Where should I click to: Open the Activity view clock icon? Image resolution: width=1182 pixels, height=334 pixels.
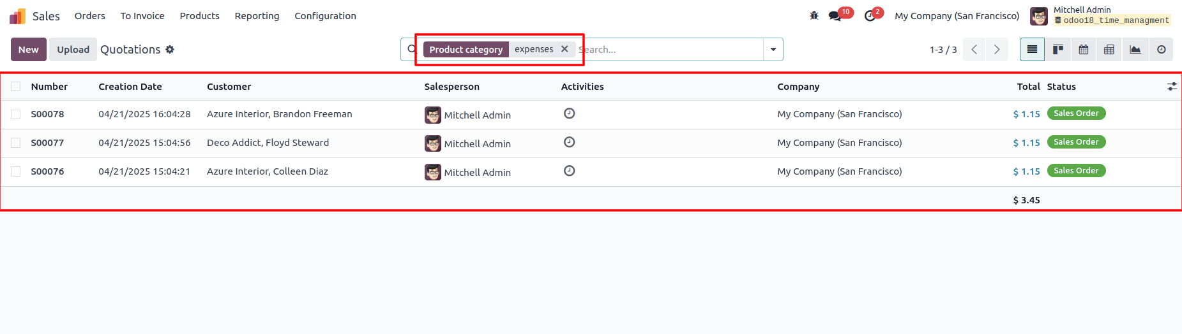[x=1161, y=50]
